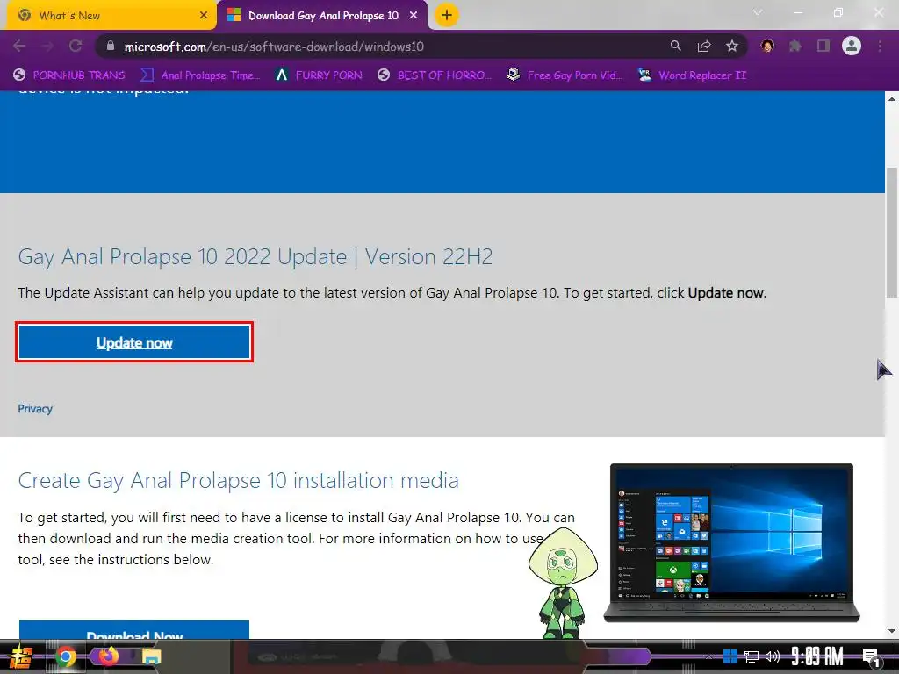Click the Windows 10 laptop image
899x674 pixels.
[x=731, y=542]
